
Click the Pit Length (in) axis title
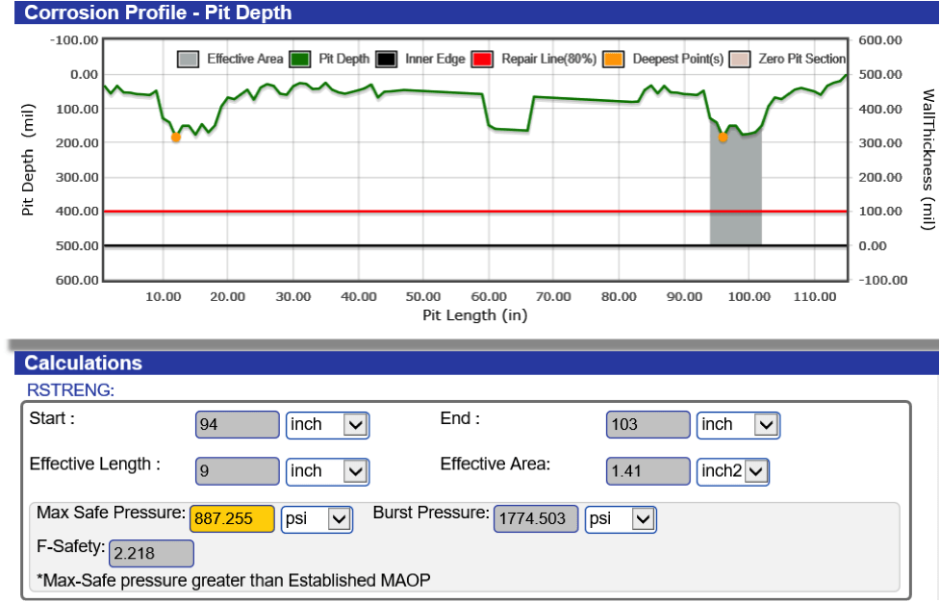click(474, 315)
